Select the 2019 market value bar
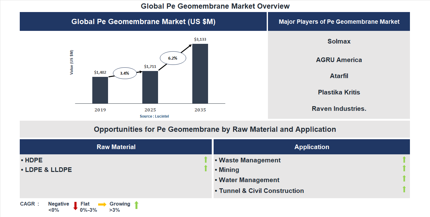Viewport: 430px width, 217px height. click(100, 90)
